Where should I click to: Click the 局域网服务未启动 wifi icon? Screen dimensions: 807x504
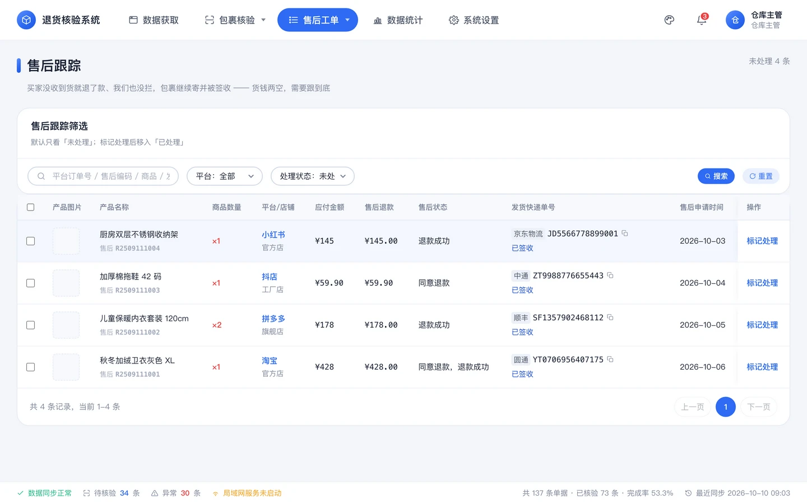pos(215,493)
